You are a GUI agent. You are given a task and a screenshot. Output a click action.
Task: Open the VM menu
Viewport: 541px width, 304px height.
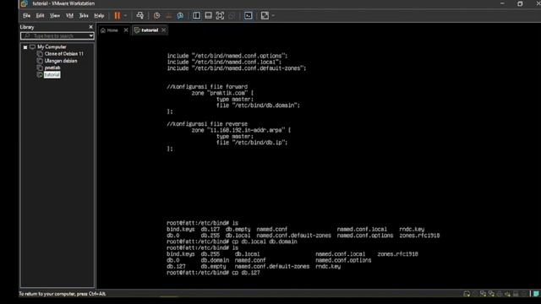pos(69,15)
